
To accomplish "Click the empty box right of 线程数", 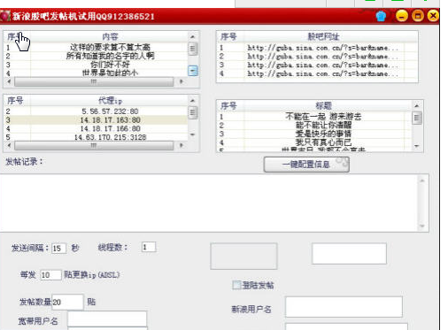I will [349, 254].
